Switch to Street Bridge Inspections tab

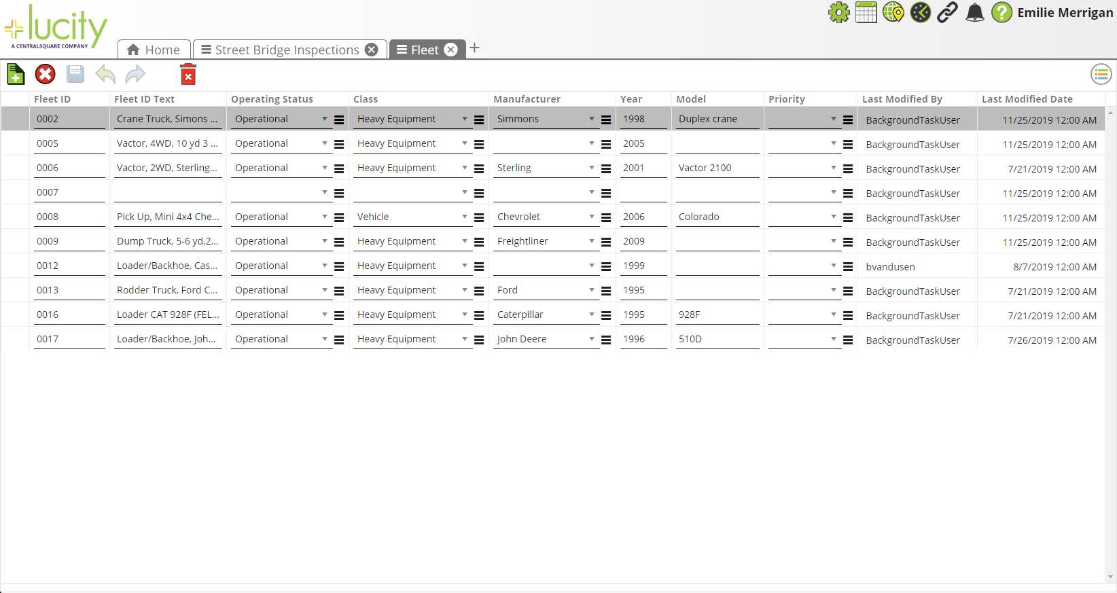click(x=287, y=50)
